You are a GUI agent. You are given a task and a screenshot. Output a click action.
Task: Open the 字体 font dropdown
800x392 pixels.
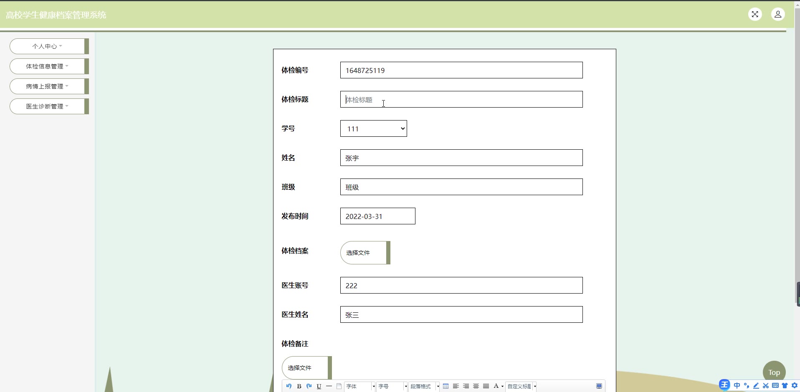pyautogui.click(x=360, y=386)
